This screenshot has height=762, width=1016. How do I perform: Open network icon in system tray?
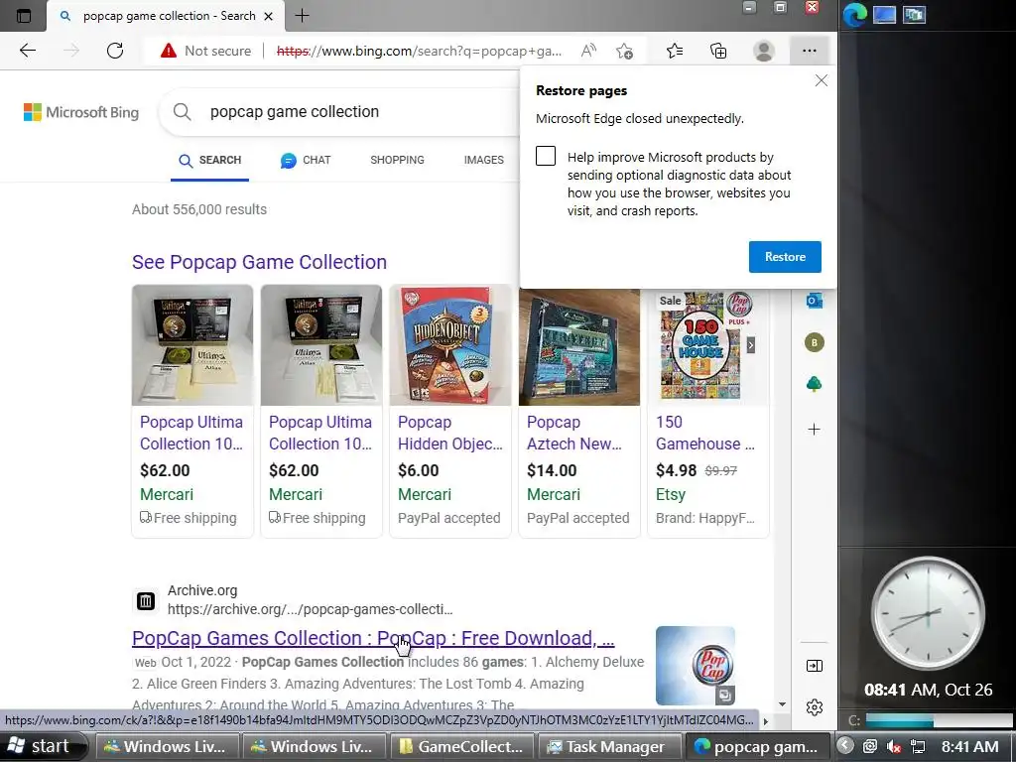click(x=918, y=746)
